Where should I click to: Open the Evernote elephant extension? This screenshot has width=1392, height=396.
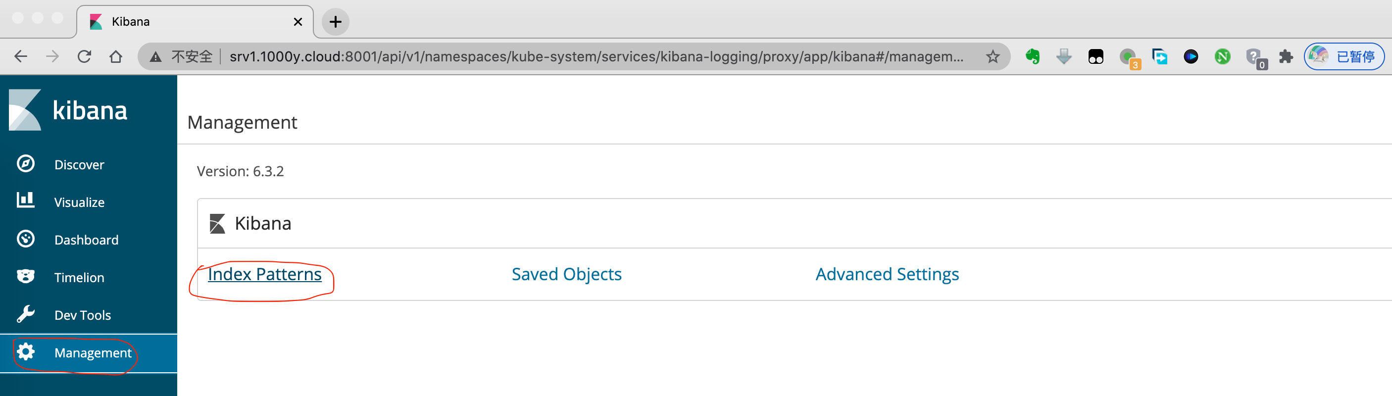pyautogui.click(x=1032, y=57)
